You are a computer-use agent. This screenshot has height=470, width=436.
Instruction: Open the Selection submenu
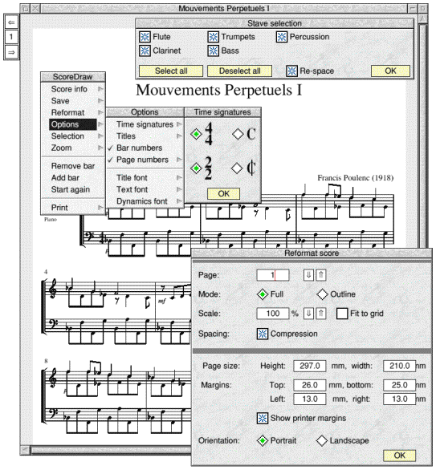(x=73, y=136)
